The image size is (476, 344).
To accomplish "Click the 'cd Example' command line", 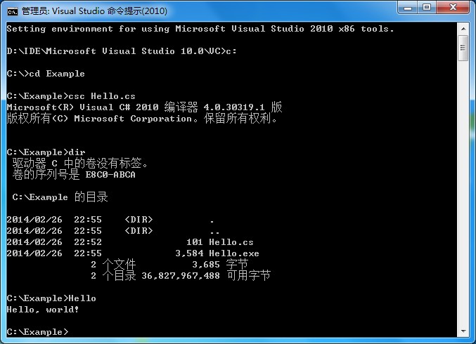I will [46, 74].
